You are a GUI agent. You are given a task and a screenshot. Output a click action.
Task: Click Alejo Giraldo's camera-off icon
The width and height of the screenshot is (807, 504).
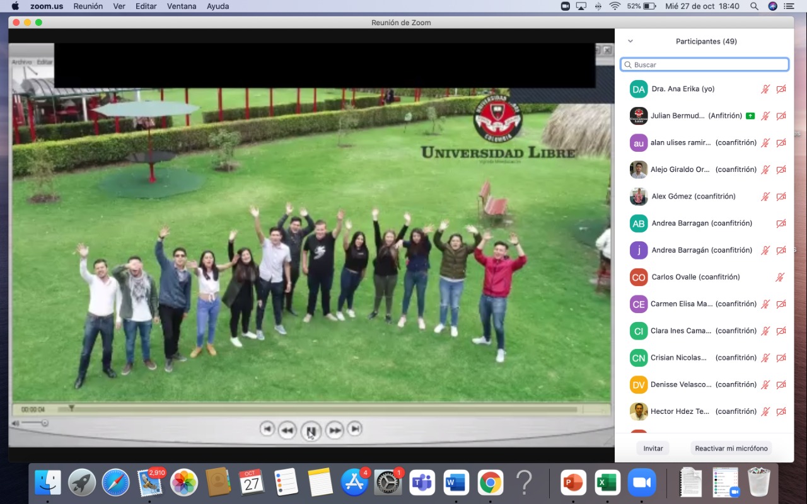coord(781,169)
